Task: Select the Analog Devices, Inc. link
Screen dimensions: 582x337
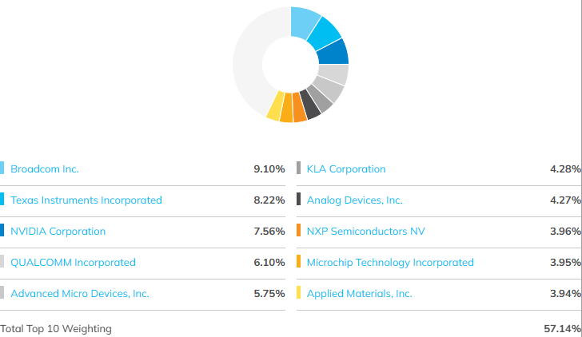Action: pos(354,200)
